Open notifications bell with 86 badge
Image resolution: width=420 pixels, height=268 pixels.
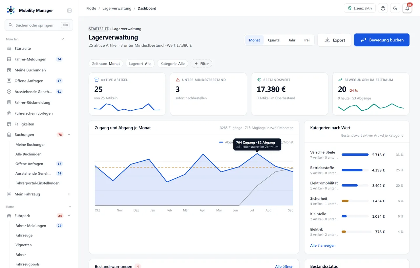tap(407, 8)
